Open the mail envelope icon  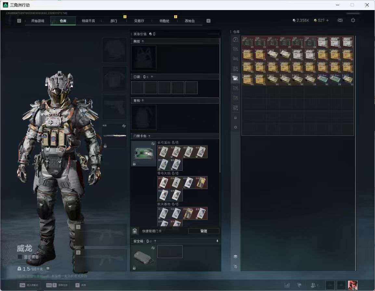point(340,20)
